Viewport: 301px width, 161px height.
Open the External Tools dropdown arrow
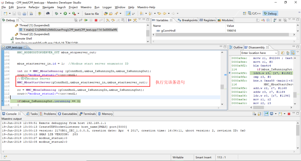tap(78, 13)
